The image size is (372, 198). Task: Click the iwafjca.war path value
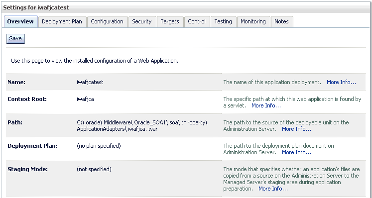(142, 126)
